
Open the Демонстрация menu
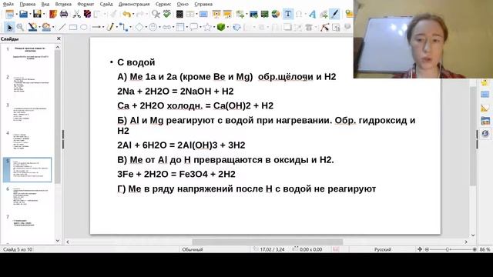coord(134,4)
